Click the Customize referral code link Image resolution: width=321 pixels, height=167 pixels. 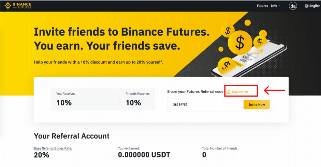(x=240, y=92)
